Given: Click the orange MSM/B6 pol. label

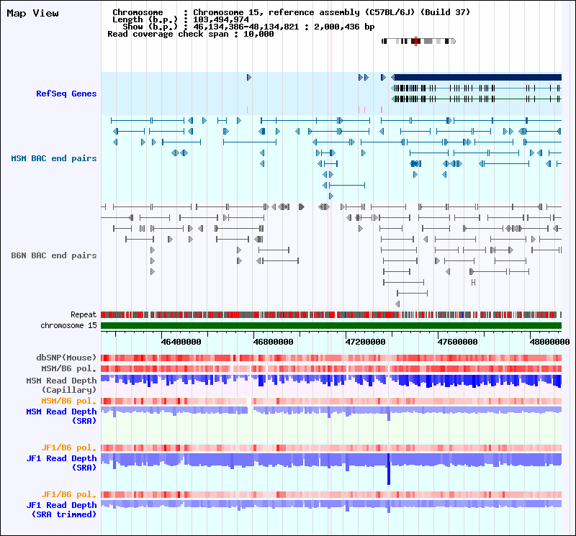Looking at the screenshot, I should click(68, 401).
